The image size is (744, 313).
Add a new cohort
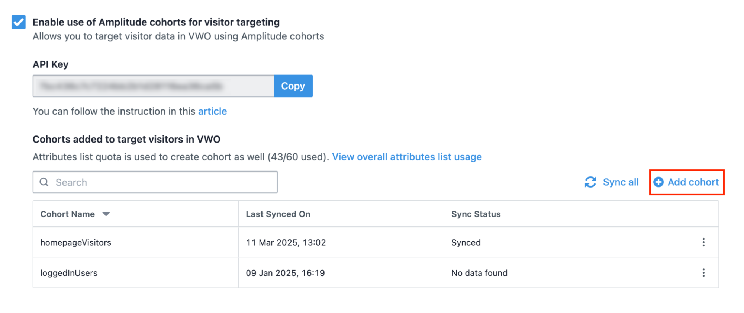coord(686,182)
